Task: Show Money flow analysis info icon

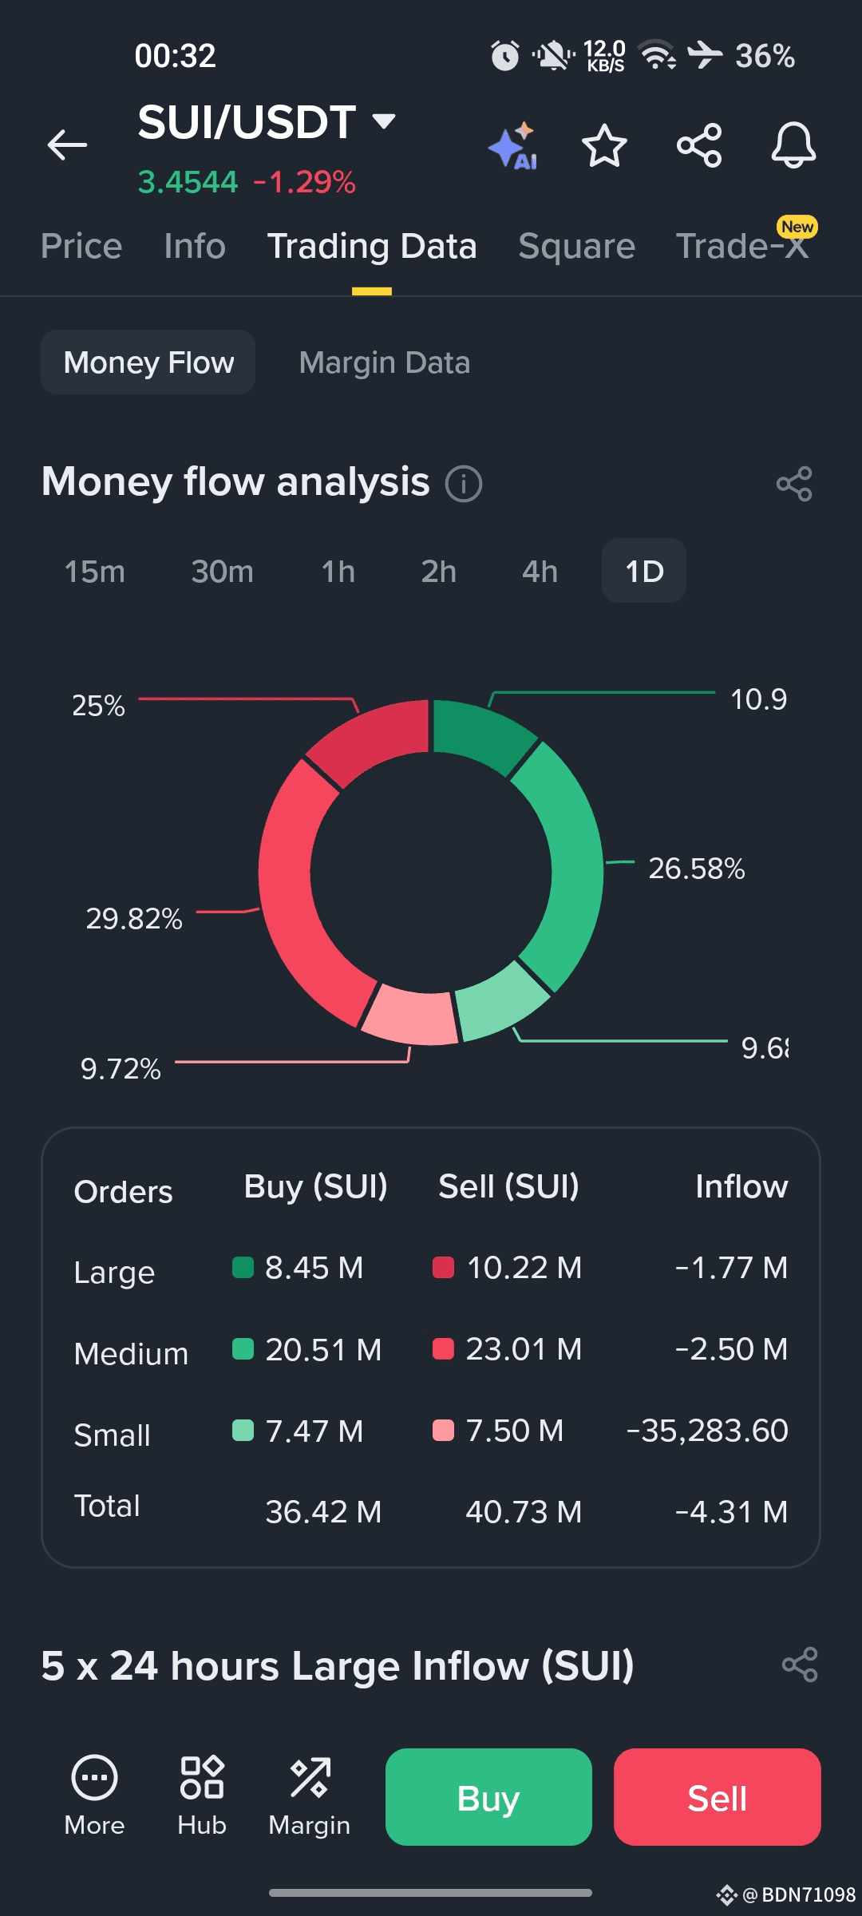Action: click(464, 484)
